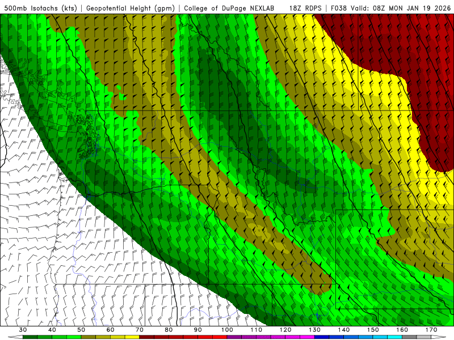Click the legend value 150
Viewport: 454px width, 340px height.
coord(373,330)
